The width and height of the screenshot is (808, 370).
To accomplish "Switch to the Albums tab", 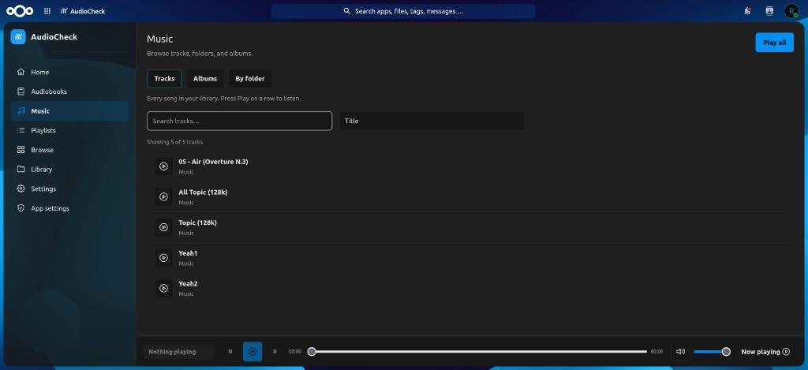I will [x=205, y=79].
